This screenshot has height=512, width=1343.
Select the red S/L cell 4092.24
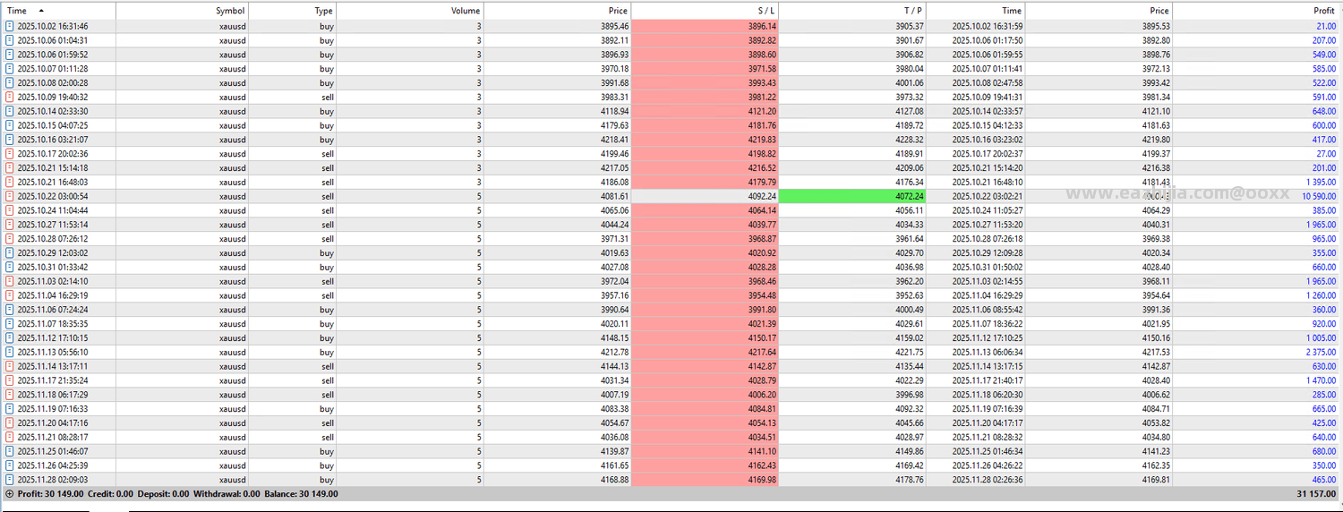pyautogui.click(x=705, y=196)
